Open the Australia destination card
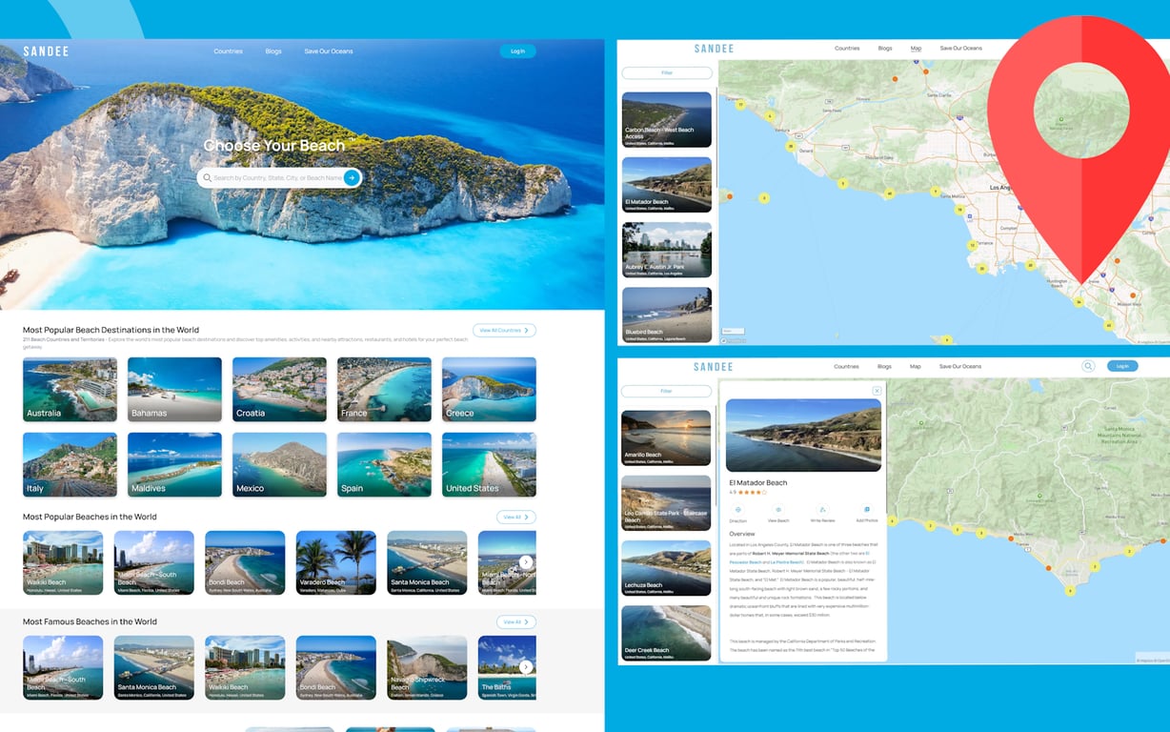The height and width of the screenshot is (732, 1170). 70,389
